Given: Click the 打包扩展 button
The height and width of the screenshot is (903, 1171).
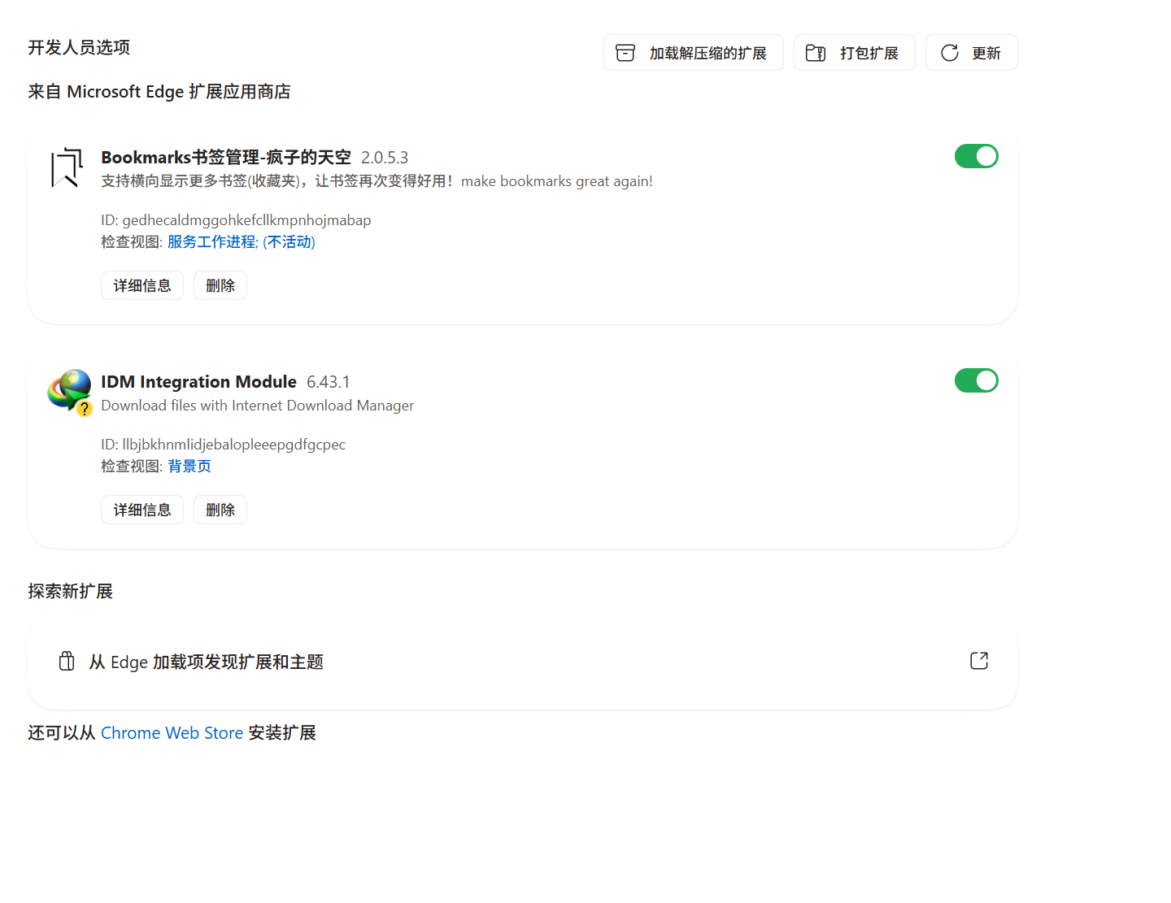Looking at the screenshot, I should (855, 53).
